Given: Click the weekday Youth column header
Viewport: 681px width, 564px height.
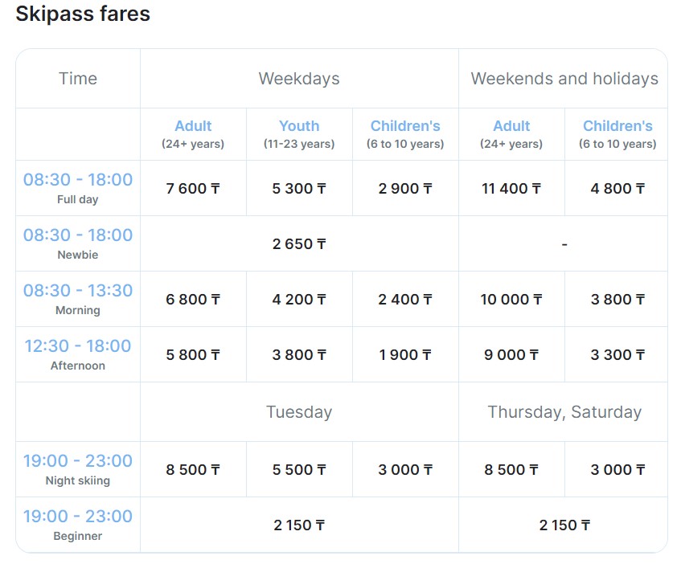Looking at the screenshot, I should coord(299,134).
